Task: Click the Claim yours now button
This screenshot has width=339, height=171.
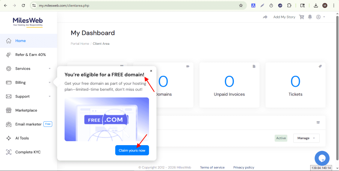Action: coord(132,150)
